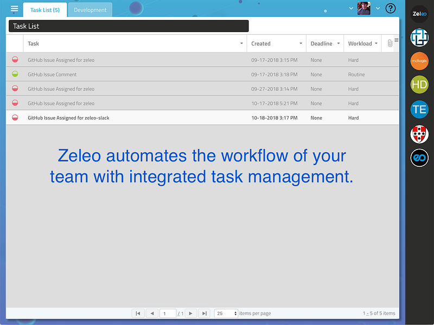The width and height of the screenshot is (434, 325).
Task: Click the last page button in pagination
Action: pos(204,313)
